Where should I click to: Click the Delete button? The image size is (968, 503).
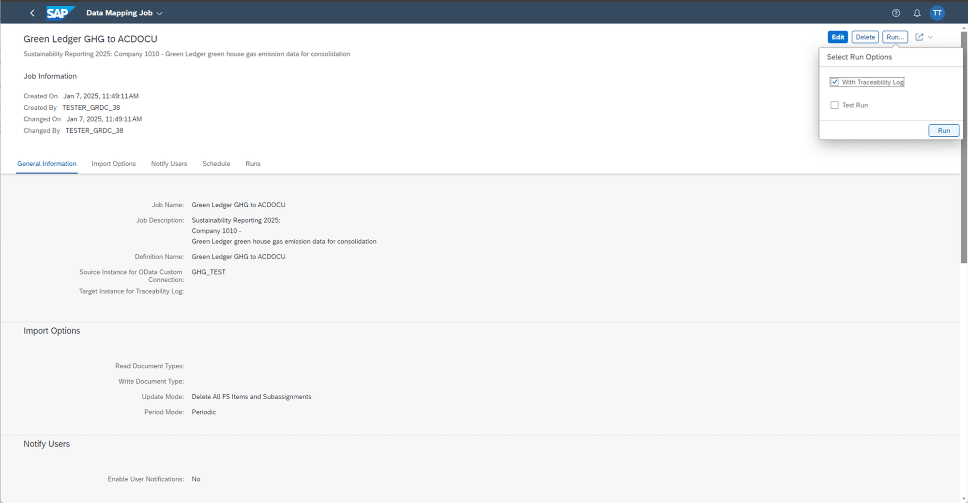point(865,37)
